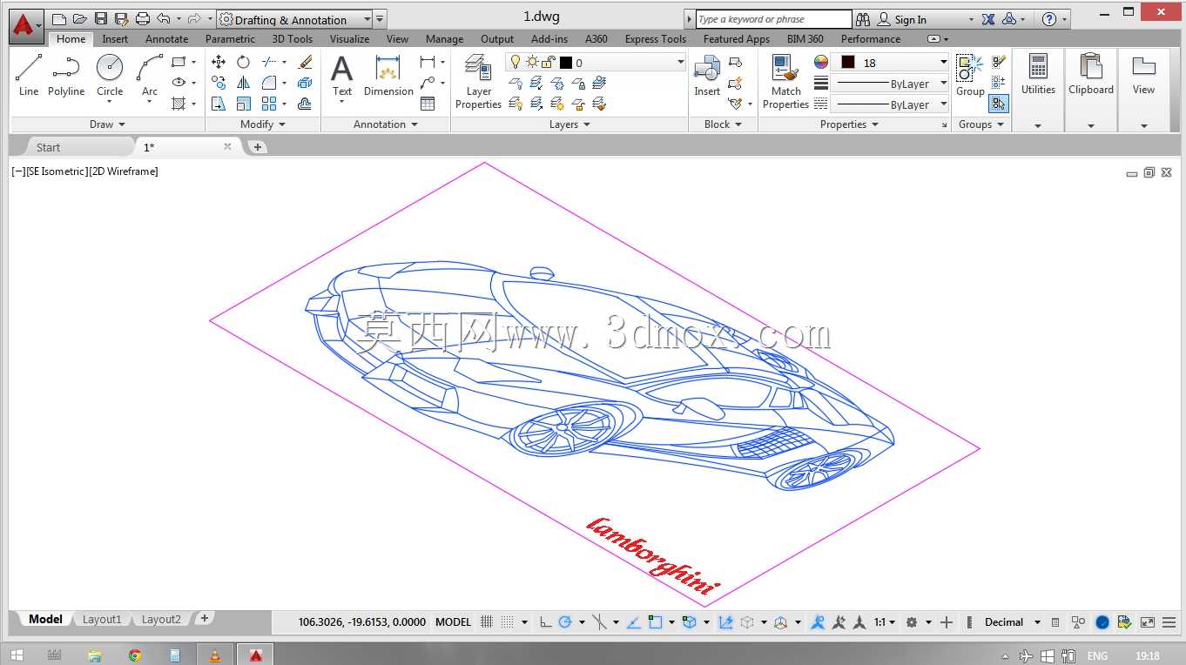
Task: Open the object color dropdown showing 18
Action: [889, 63]
